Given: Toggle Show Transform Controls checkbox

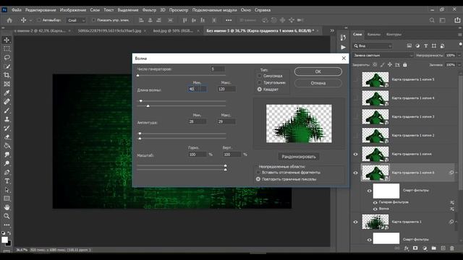Looking at the screenshot, I should (93, 20).
